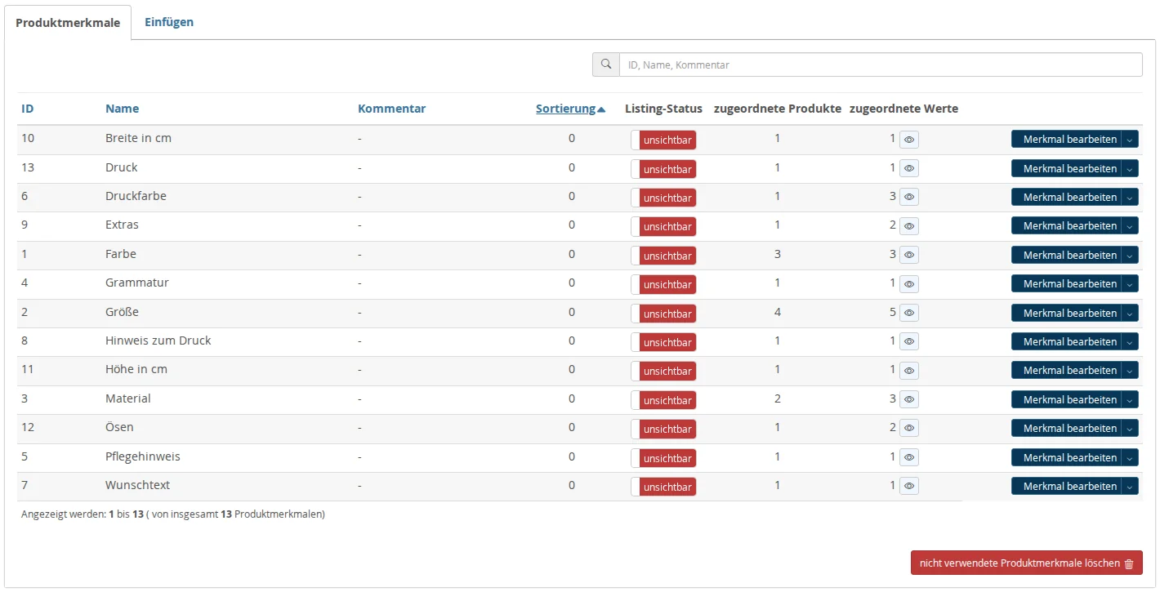Delete unused Produktmerkmale with red button
This screenshot has height=592, width=1160.
[x=1026, y=563]
